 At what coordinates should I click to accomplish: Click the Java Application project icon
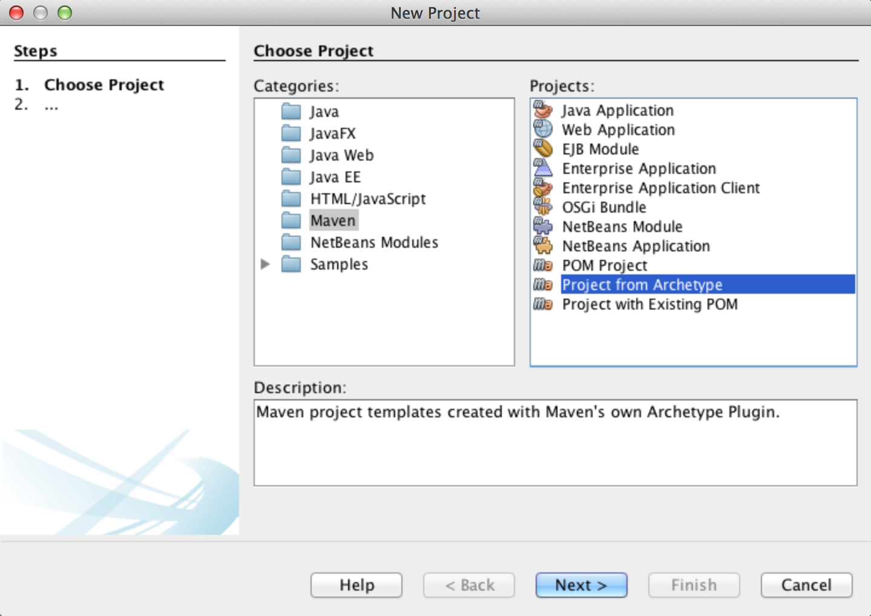tap(543, 110)
